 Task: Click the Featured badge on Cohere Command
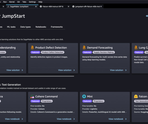pos(35,101)
